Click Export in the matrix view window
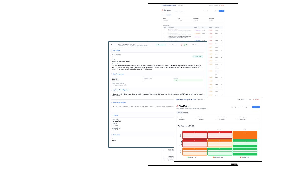 click(x=248, y=107)
